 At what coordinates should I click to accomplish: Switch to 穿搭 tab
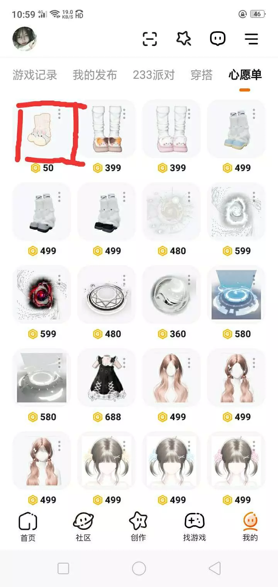[x=202, y=75]
